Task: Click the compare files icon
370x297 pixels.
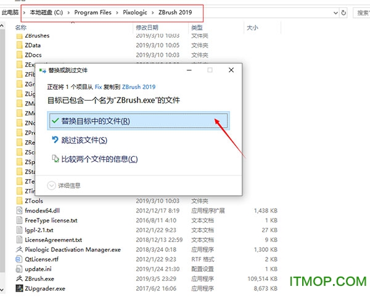Action: tap(55, 159)
